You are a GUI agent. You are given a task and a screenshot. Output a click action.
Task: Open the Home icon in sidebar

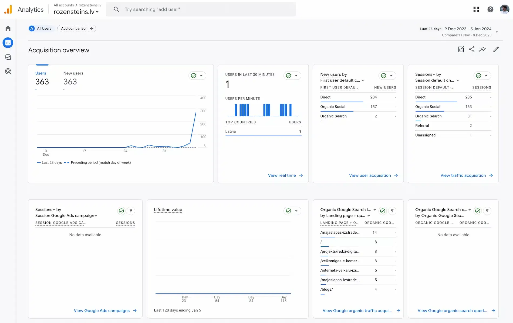[x=8, y=29]
